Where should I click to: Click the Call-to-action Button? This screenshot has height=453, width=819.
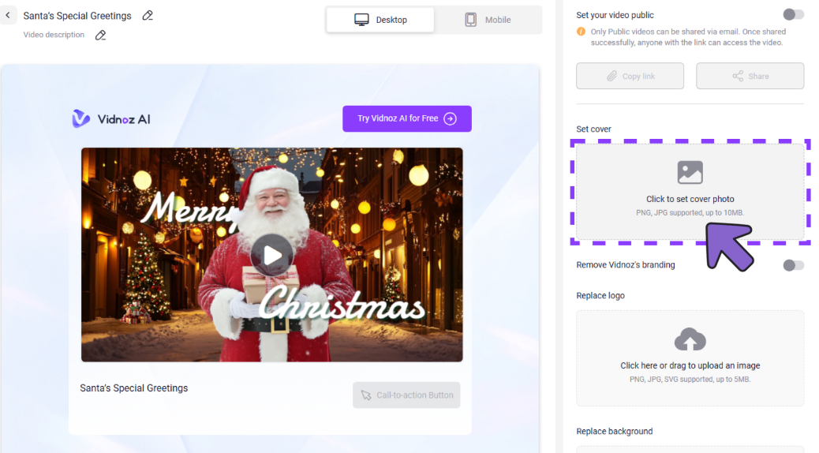[406, 395]
